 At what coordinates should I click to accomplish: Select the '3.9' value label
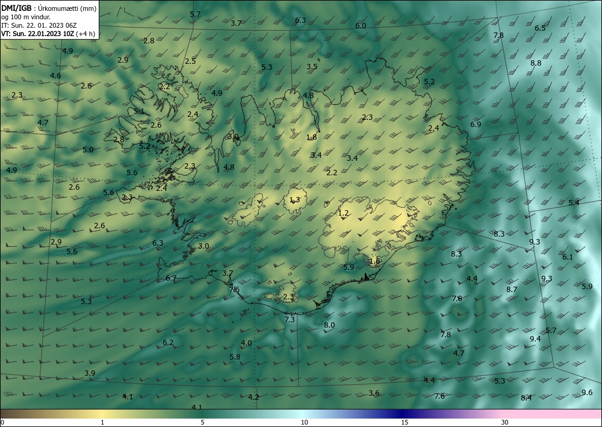(90, 373)
